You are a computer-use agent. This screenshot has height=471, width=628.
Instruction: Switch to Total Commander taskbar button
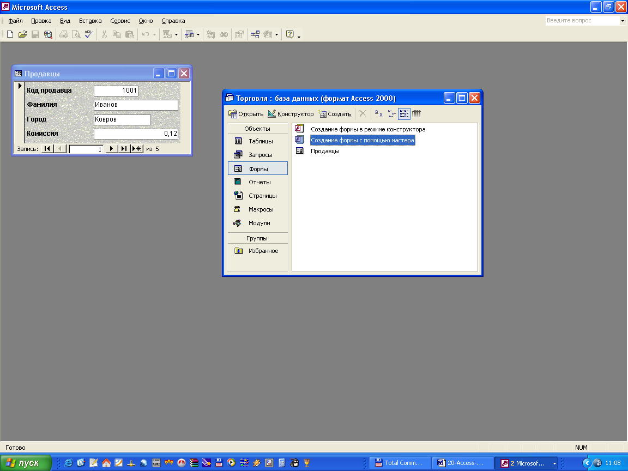400,463
